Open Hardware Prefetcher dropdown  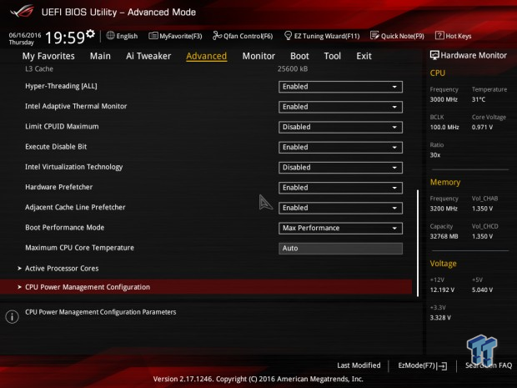click(x=340, y=188)
